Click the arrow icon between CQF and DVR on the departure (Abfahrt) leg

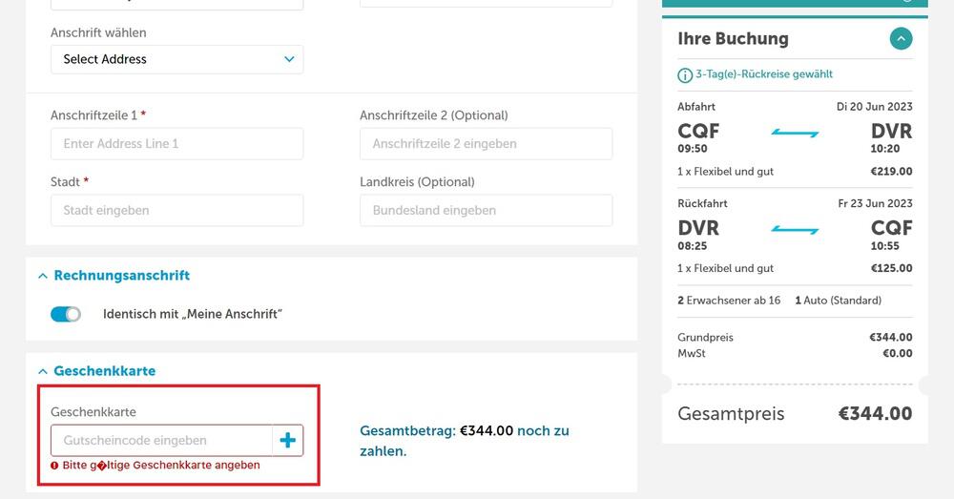tap(795, 132)
